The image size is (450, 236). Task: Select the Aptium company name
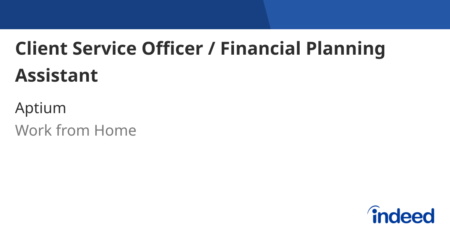[x=40, y=108]
